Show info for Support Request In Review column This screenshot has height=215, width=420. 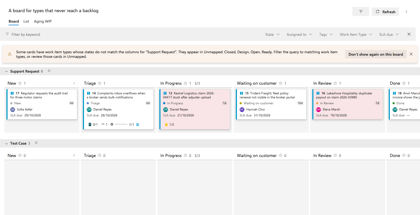coord(335,83)
